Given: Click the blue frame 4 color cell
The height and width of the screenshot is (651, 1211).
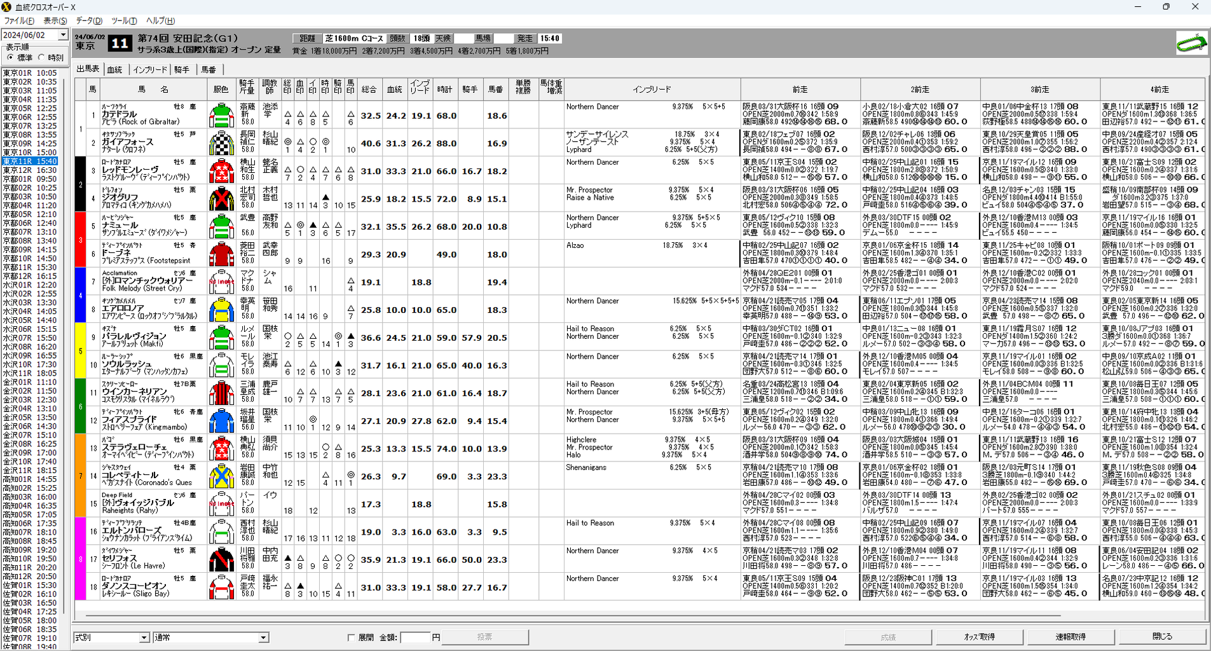Looking at the screenshot, I should [81, 296].
